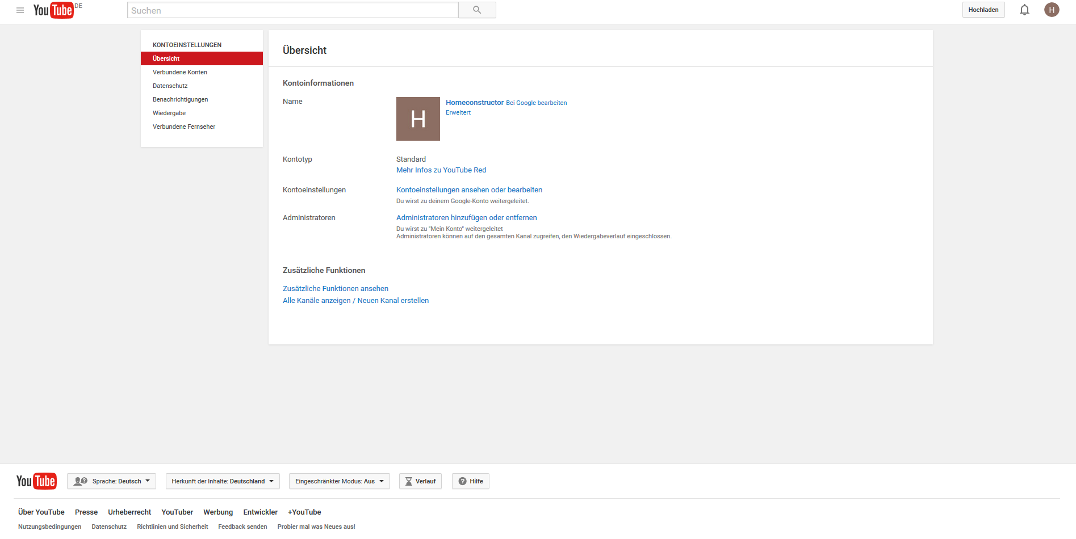This screenshot has width=1076, height=539.
Task: Open the account avatar menu
Action: click(1052, 10)
